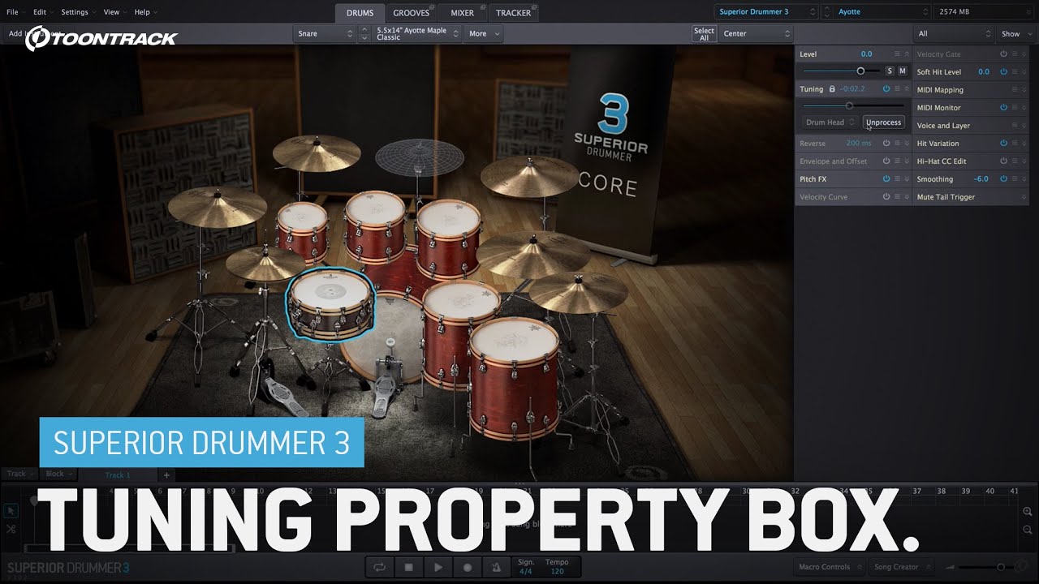The image size is (1039, 584).
Task: Switch to the TRACKER tab
Action: coord(513,13)
